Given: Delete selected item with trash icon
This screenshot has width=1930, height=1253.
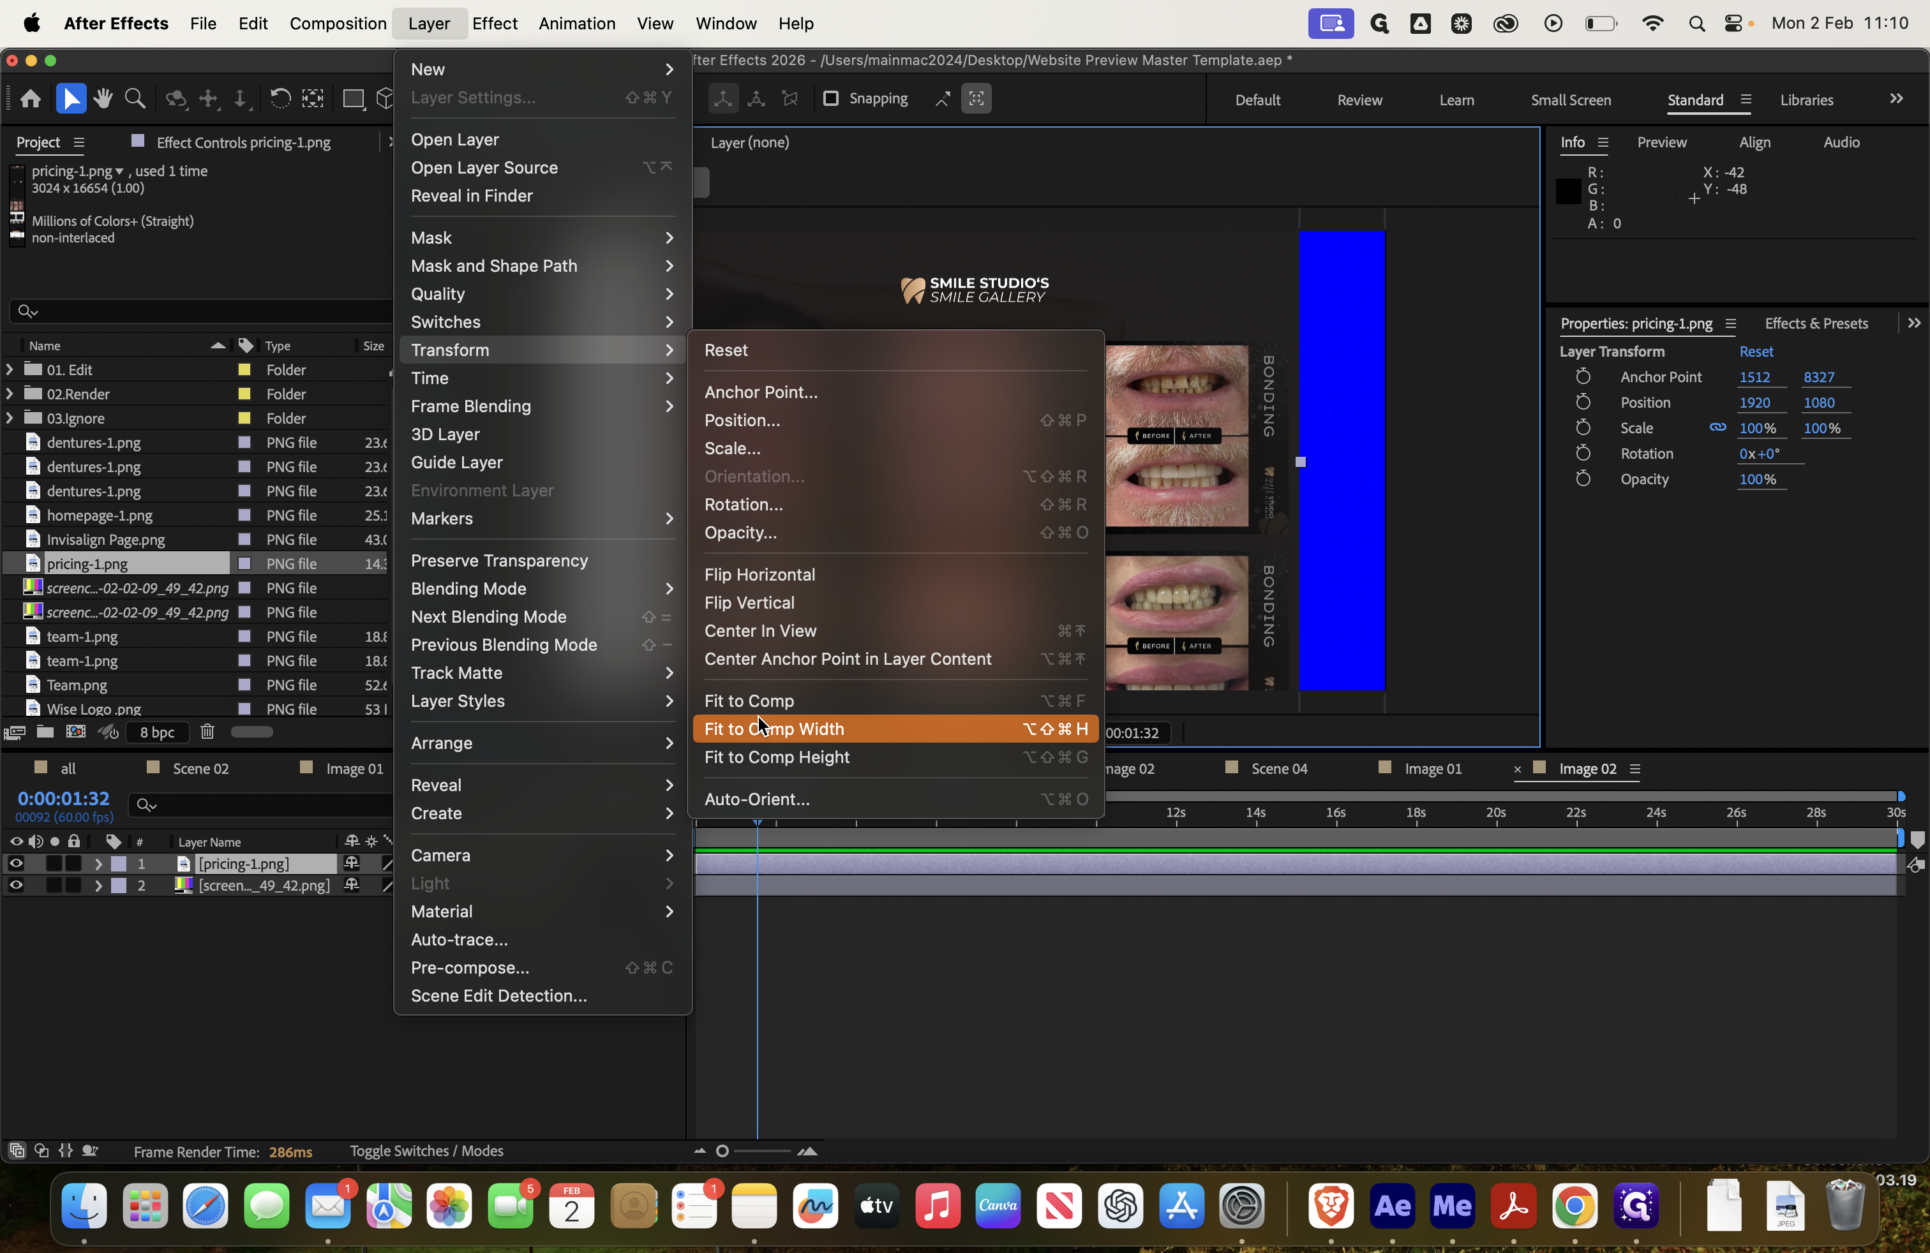Looking at the screenshot, I should 207,732.
